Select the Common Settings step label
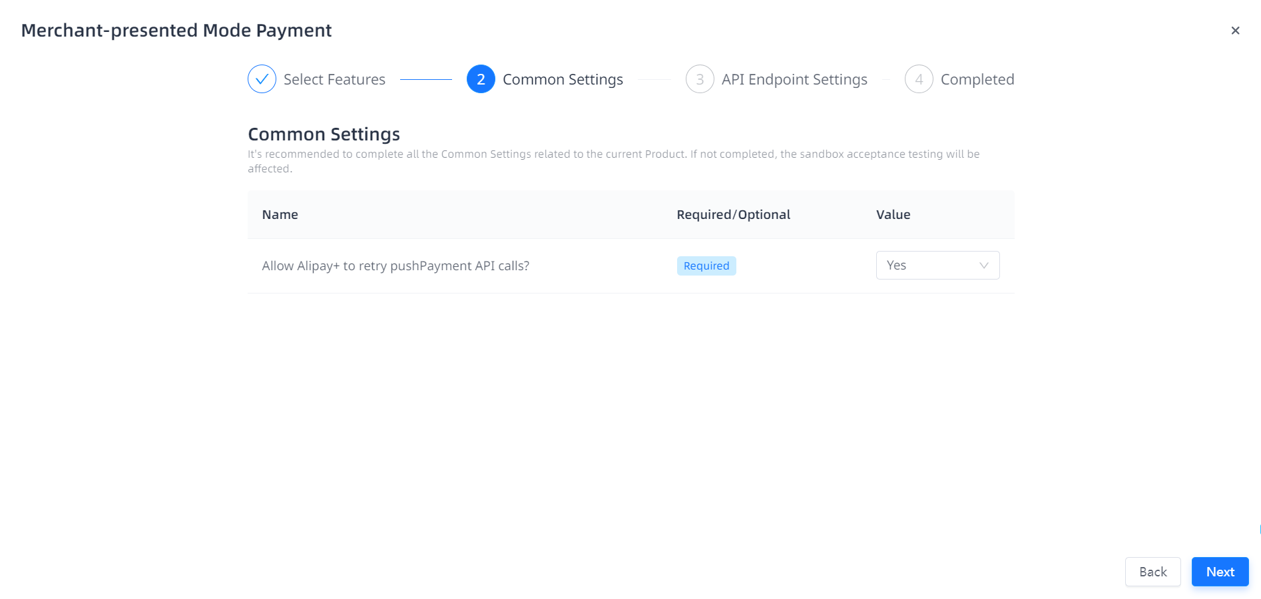1261x599 pixels. (x=563, y=79)
